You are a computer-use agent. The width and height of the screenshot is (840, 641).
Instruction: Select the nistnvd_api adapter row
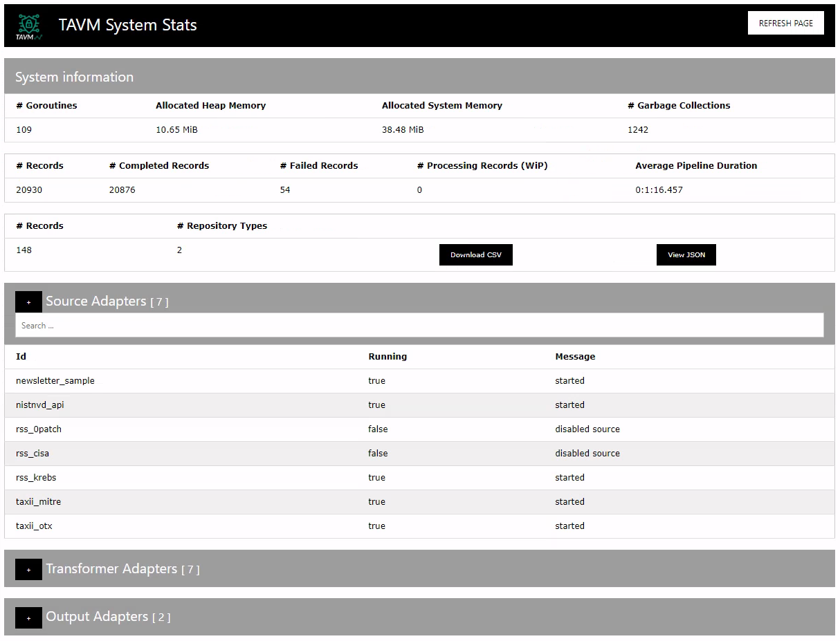(40, 405)
